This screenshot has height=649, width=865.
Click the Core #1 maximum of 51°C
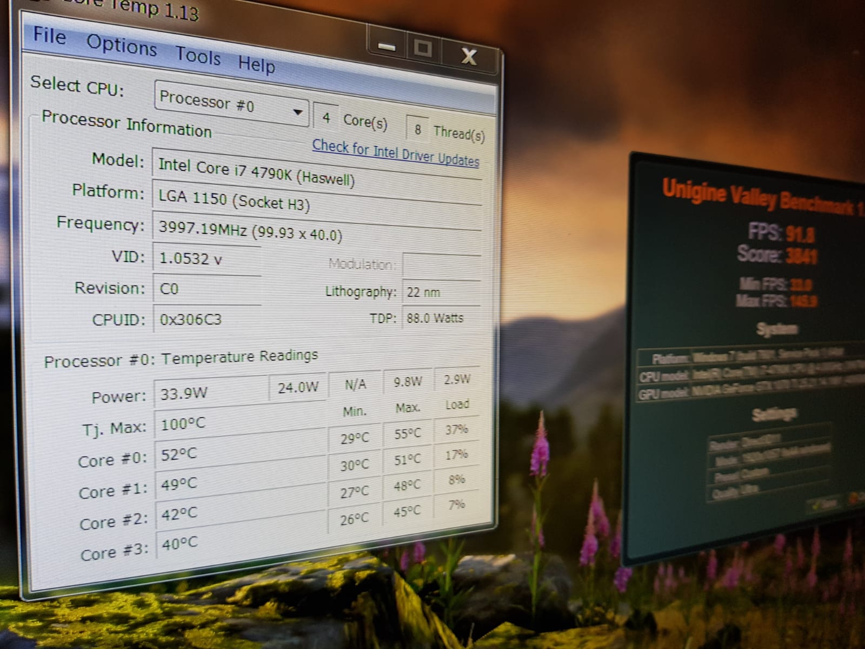[407, 460]
